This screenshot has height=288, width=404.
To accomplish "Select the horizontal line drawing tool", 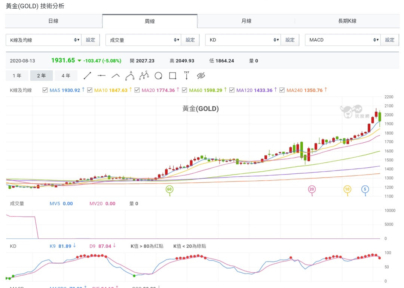I will [x=101, y=76].
